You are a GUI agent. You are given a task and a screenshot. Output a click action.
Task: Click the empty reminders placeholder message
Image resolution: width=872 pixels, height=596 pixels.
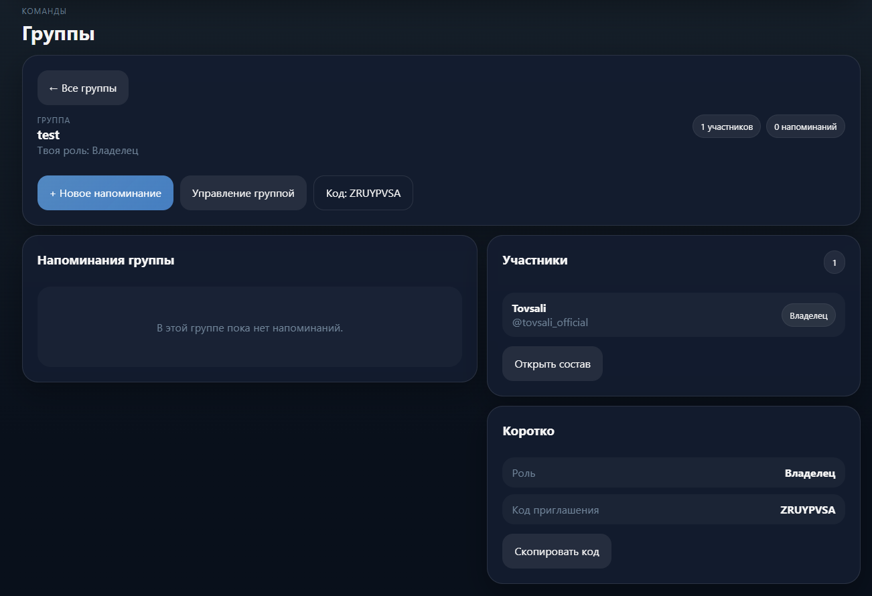coord(249,327)
